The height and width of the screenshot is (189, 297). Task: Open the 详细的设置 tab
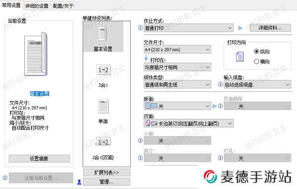[37, 6]
